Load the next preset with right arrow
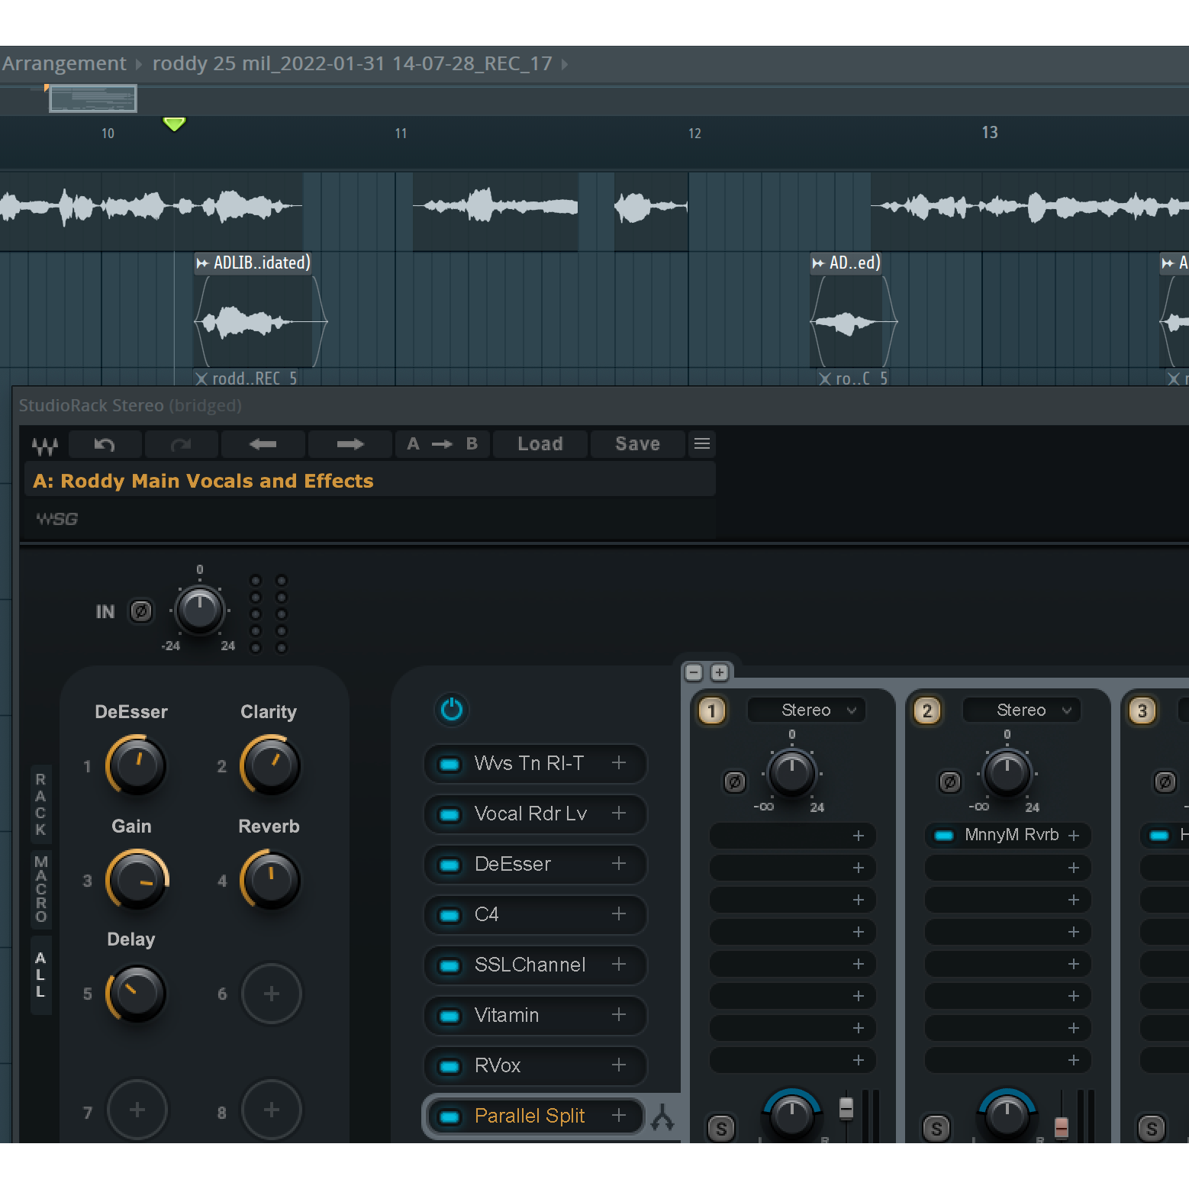 pyautogui.click(x=350, y=444)
